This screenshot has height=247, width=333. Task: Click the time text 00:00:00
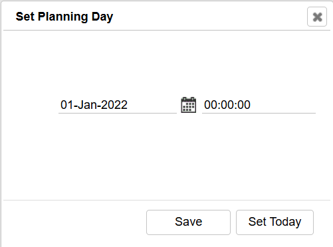click(x=227, y=105)
